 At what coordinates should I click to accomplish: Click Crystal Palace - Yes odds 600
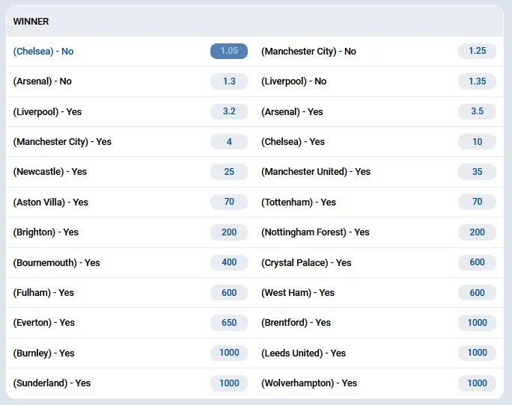(477, 262)
